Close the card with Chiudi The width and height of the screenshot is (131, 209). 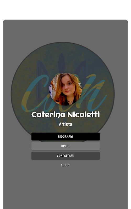click(65, 165)
